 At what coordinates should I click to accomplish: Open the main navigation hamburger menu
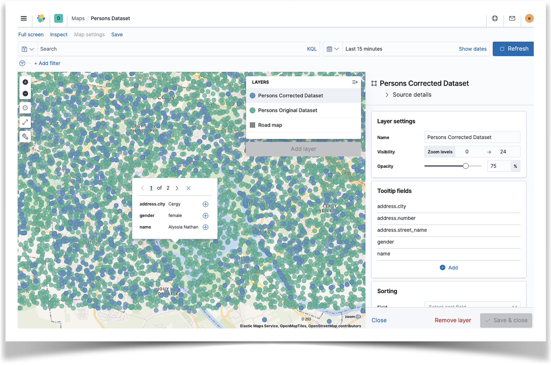point(24,18)
